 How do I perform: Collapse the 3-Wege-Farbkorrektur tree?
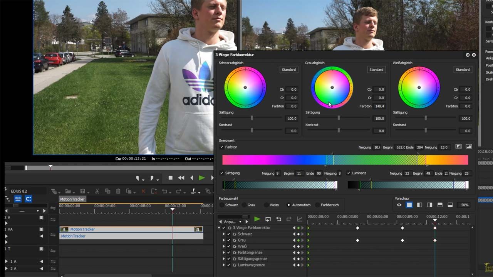tap(219, 228)
